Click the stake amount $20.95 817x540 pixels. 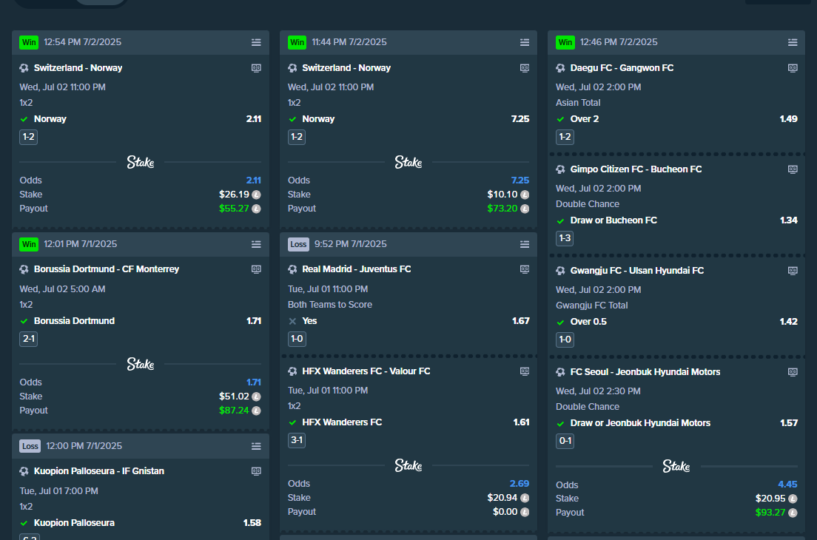(x=770, y=499)
